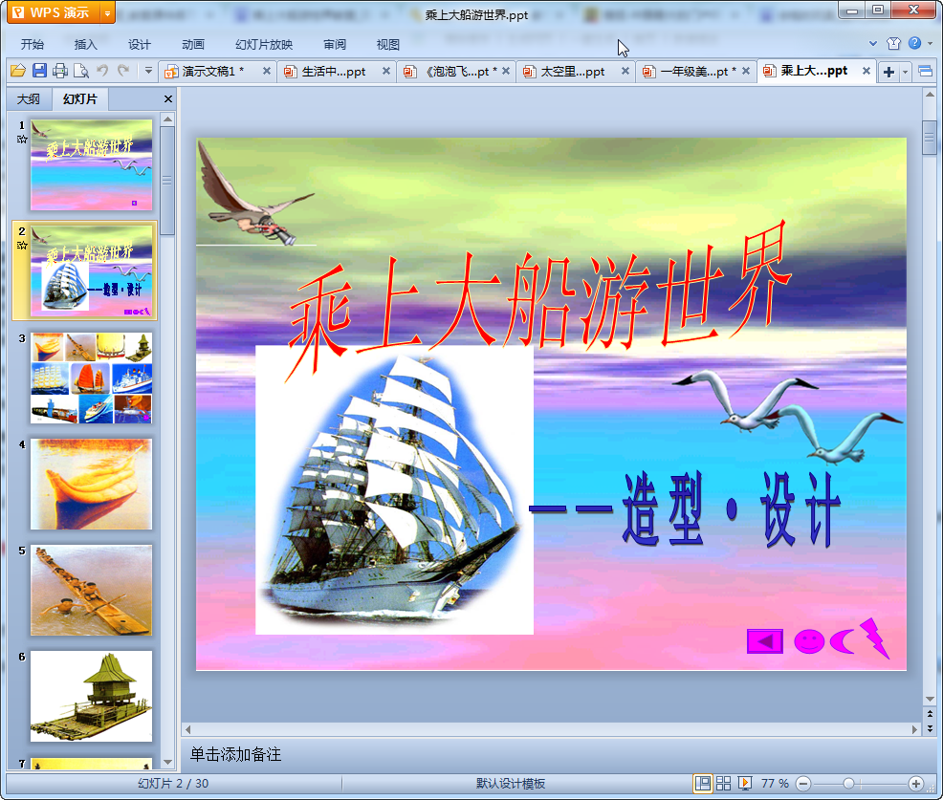The image size is (943, 800).
Task: Select the 乘上大船游世界 title text
Action: (538, 300)
